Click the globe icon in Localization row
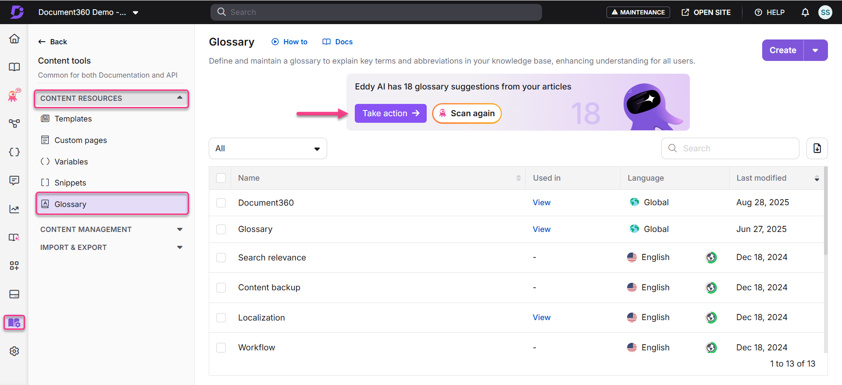This screenshot has height=385, width=842. tap(711, 317)
